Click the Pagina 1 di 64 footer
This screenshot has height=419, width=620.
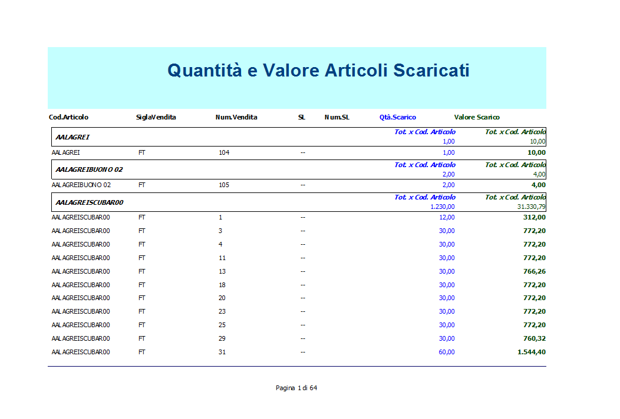(x=296, y=388)
